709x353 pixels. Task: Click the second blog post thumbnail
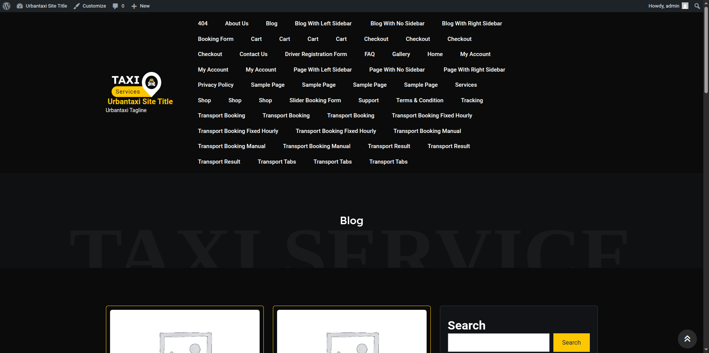click(x=352, y=331)
